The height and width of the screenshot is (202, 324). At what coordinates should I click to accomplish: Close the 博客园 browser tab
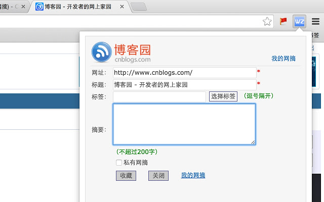click(x=122, y=7)
